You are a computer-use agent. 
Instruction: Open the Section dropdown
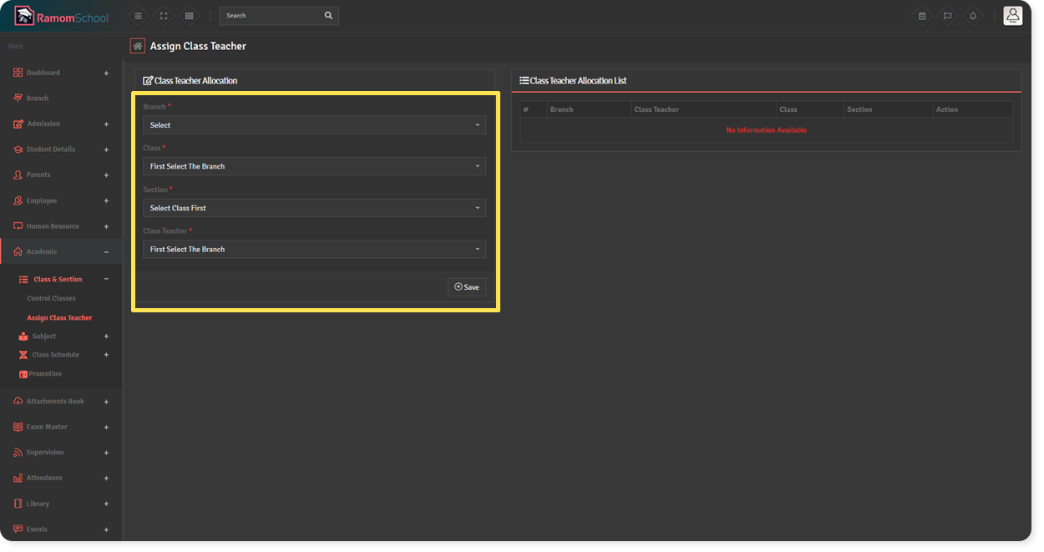point(314,208)
